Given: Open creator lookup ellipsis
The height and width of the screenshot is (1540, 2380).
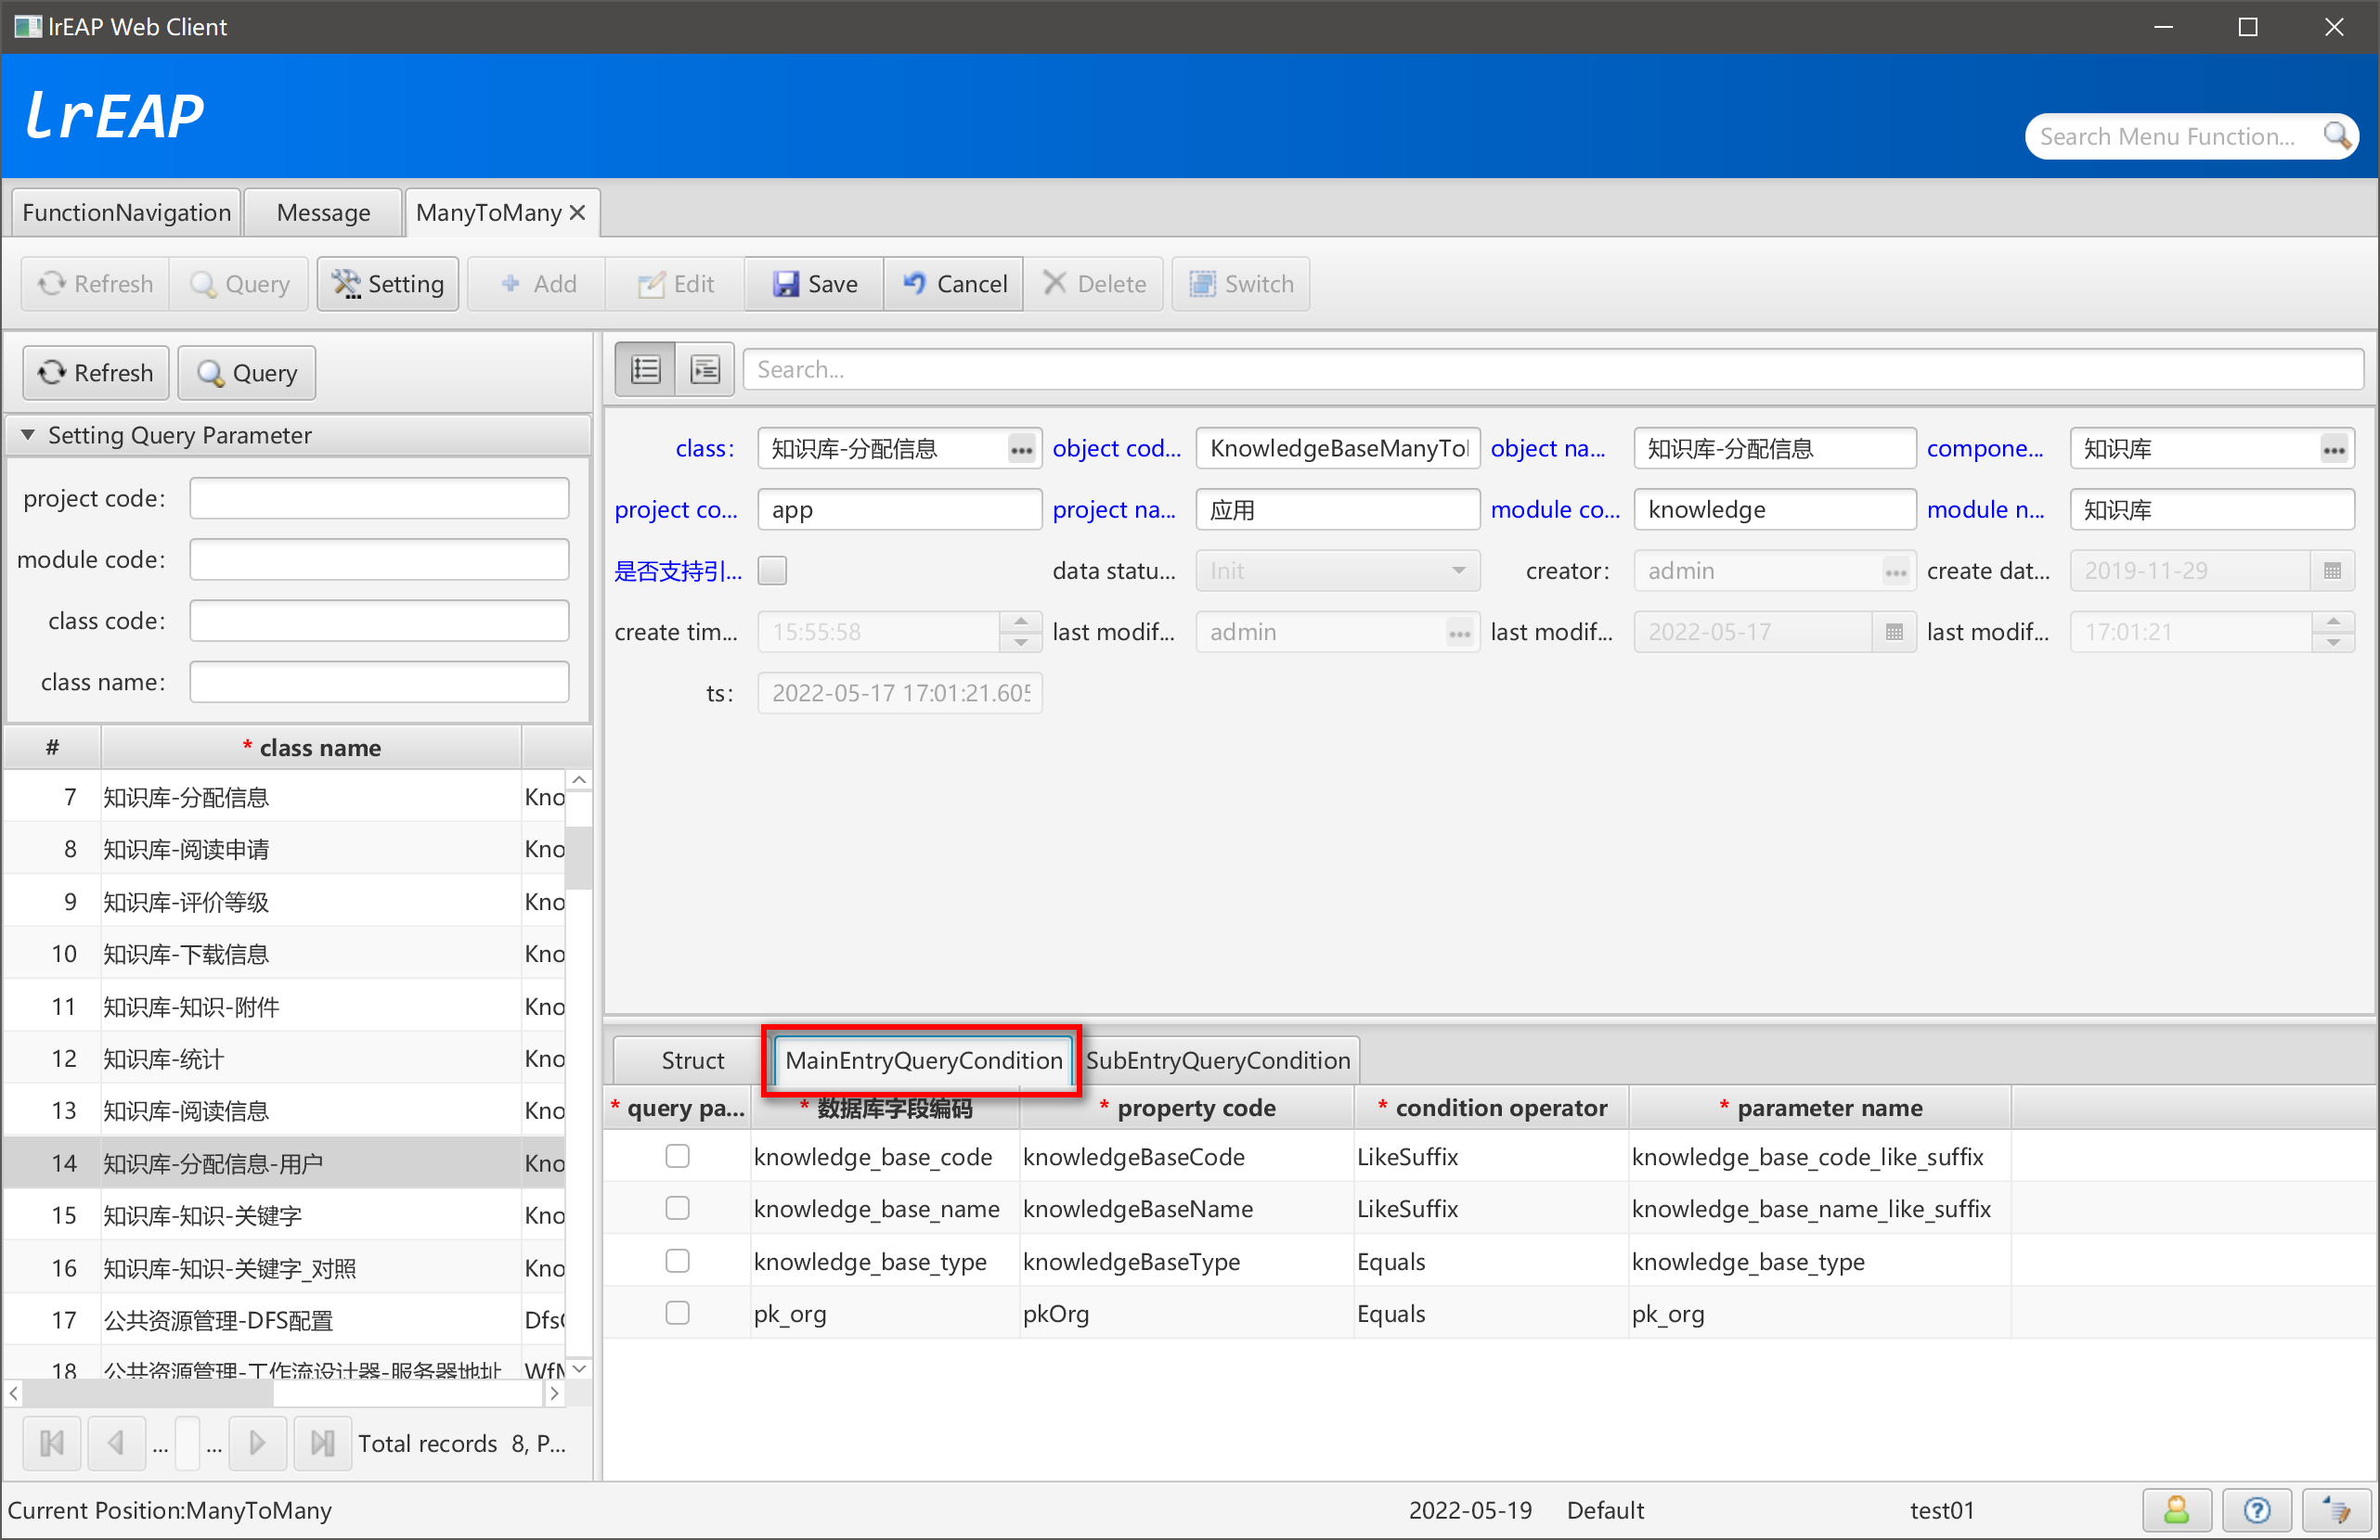Looking at the screenshot, I should 1895,571.
